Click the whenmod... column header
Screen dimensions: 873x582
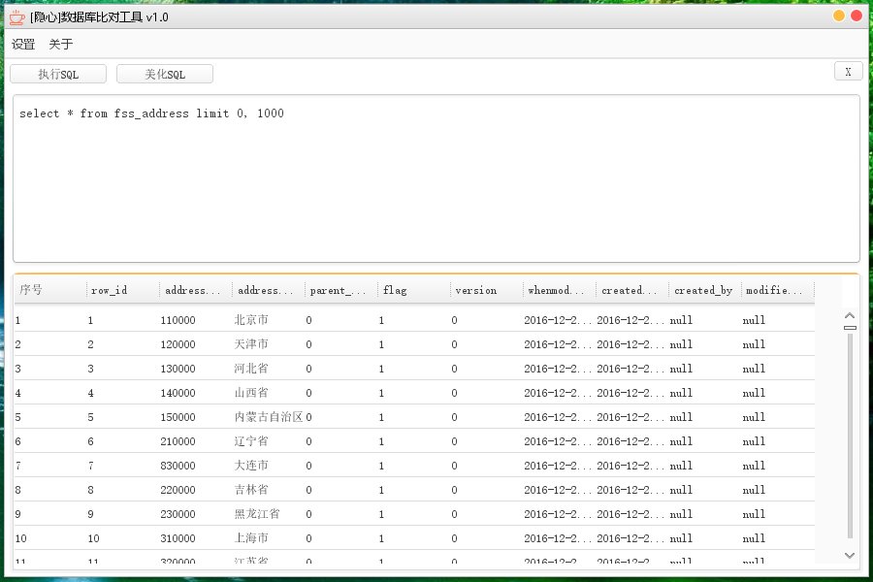(x=559, y=290)
